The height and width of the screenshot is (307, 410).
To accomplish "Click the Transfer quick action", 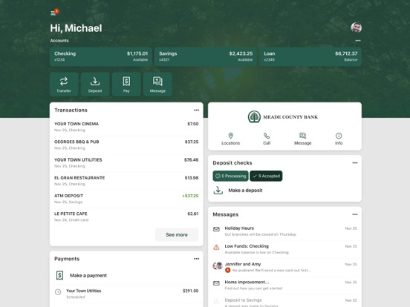I will (64, 85).
